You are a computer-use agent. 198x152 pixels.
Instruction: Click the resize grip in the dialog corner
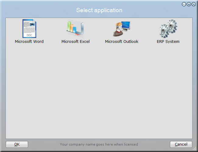(x=194, y=148)
